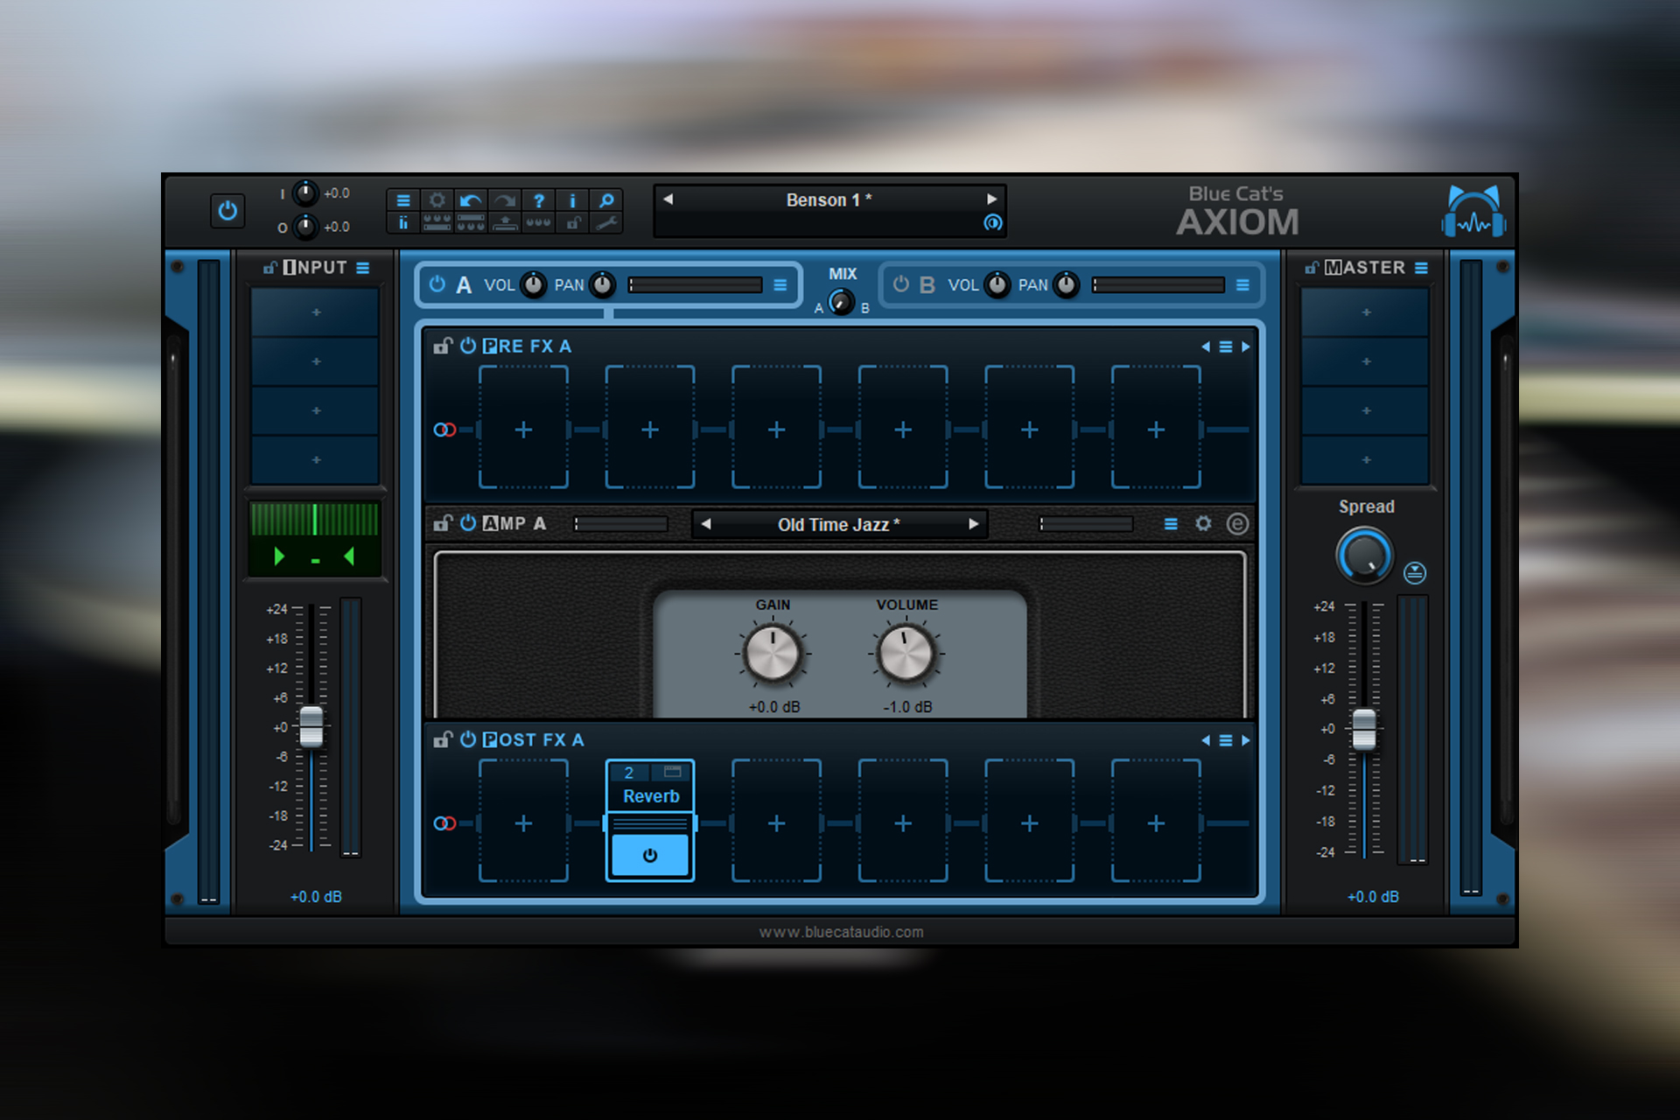Select next amp preset after Old Time Jazz
Screen dimensions: 1680x1120
coord(973,524)
